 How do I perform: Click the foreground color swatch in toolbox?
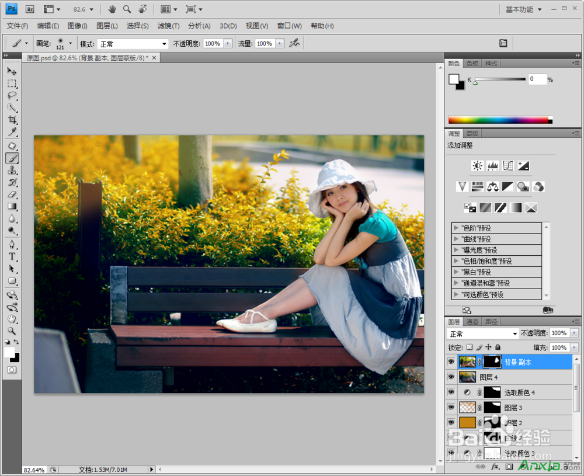click(x=9, y=352)
